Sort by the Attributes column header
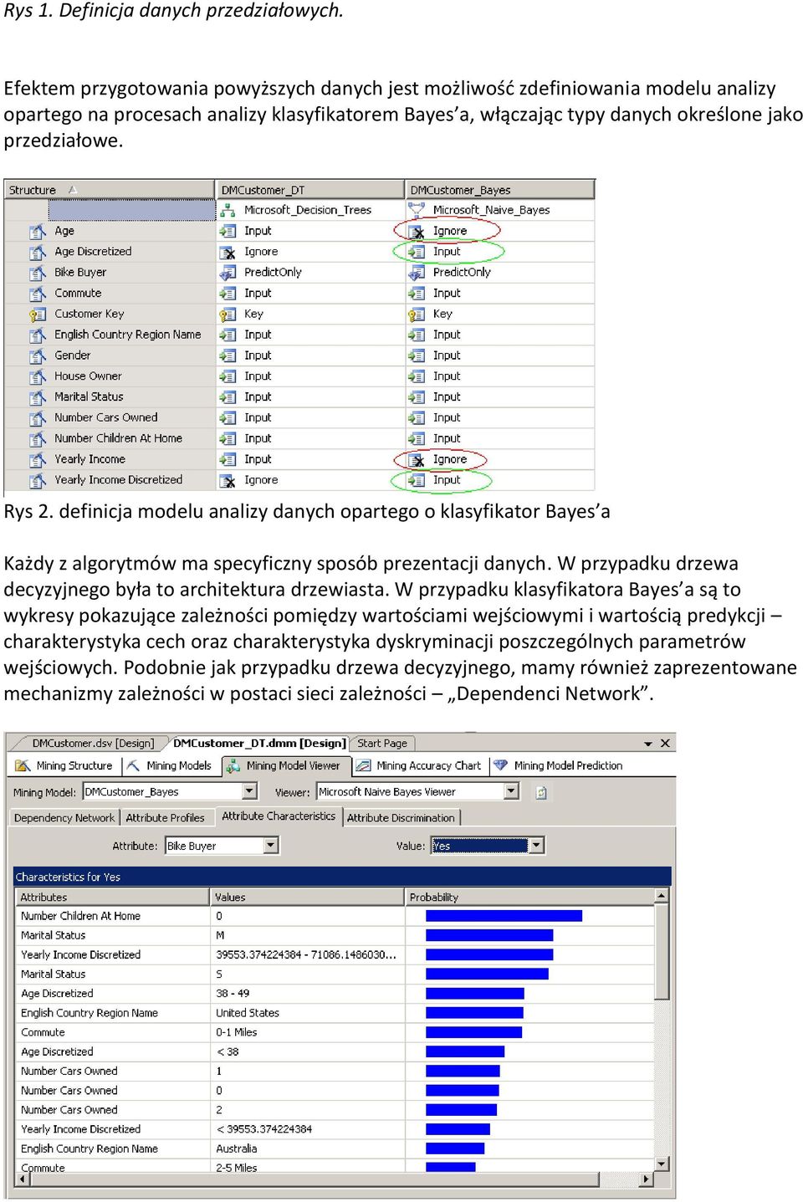This screenshot has height=1202, width=803. (x=112, y=897)
